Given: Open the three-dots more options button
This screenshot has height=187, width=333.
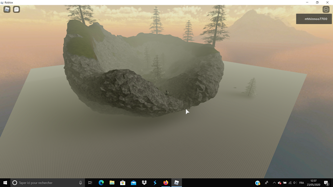Looking at the screenshot, I should (326, 9).
